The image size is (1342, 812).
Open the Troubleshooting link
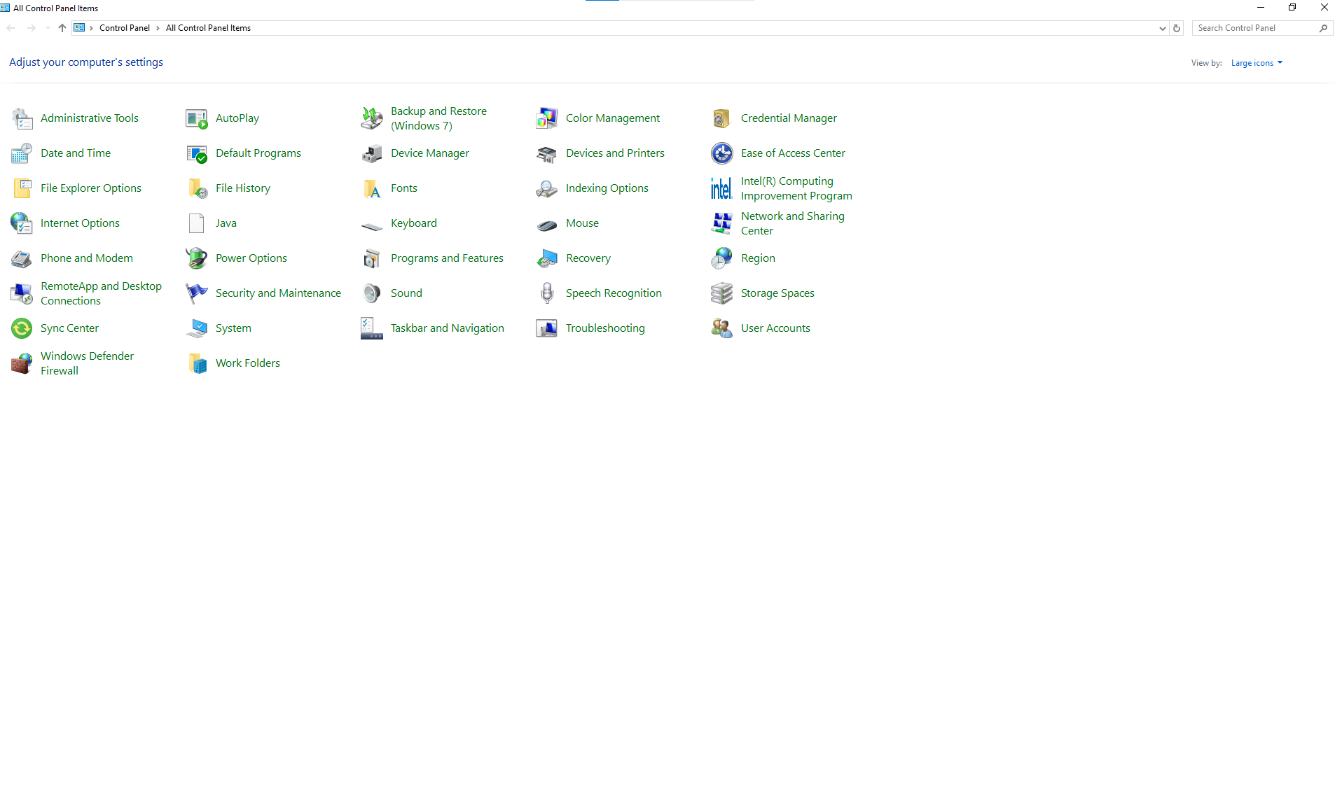tap(605, 328)
